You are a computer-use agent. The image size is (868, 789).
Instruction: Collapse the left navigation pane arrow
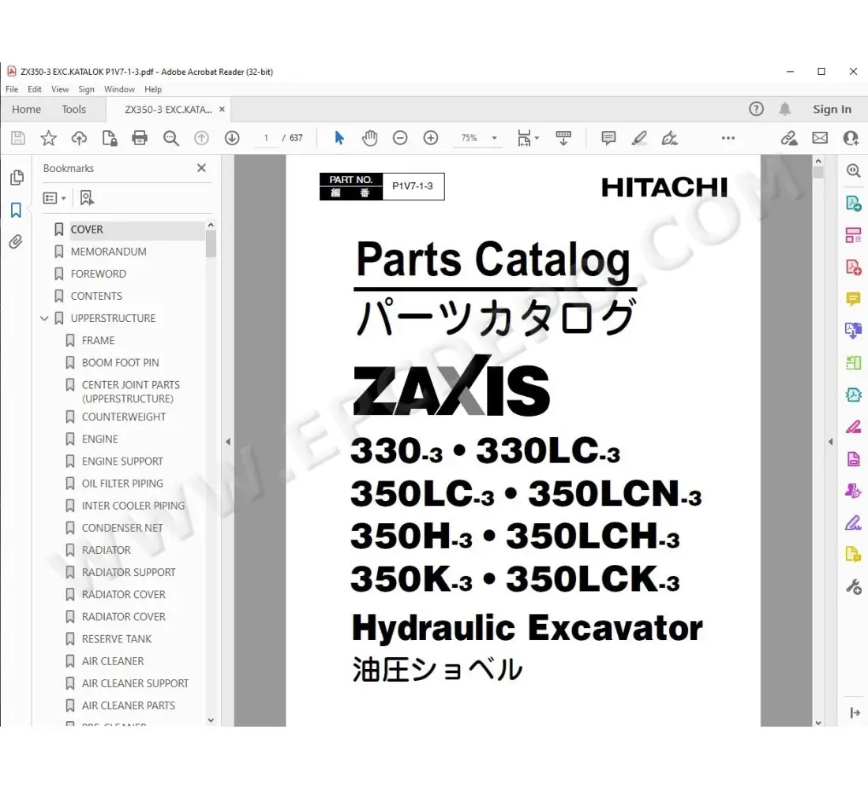pos(227,442)
